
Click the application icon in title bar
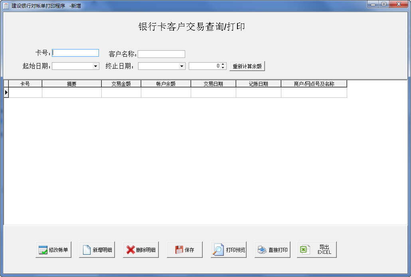pos(6,6)
